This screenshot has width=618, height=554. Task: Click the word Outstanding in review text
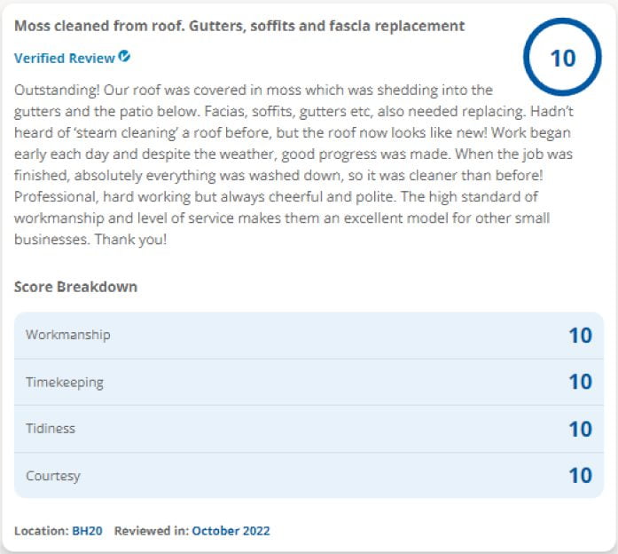coord(57,91)
